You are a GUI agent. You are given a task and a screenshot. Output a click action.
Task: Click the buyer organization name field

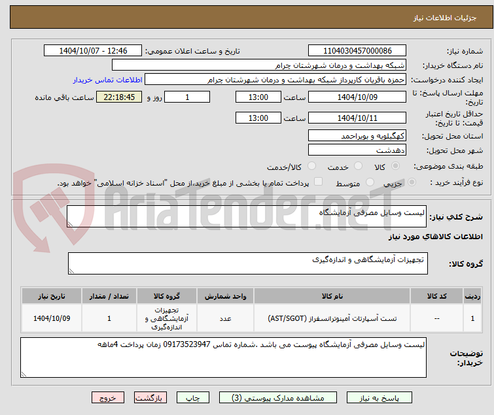point(259,65)
